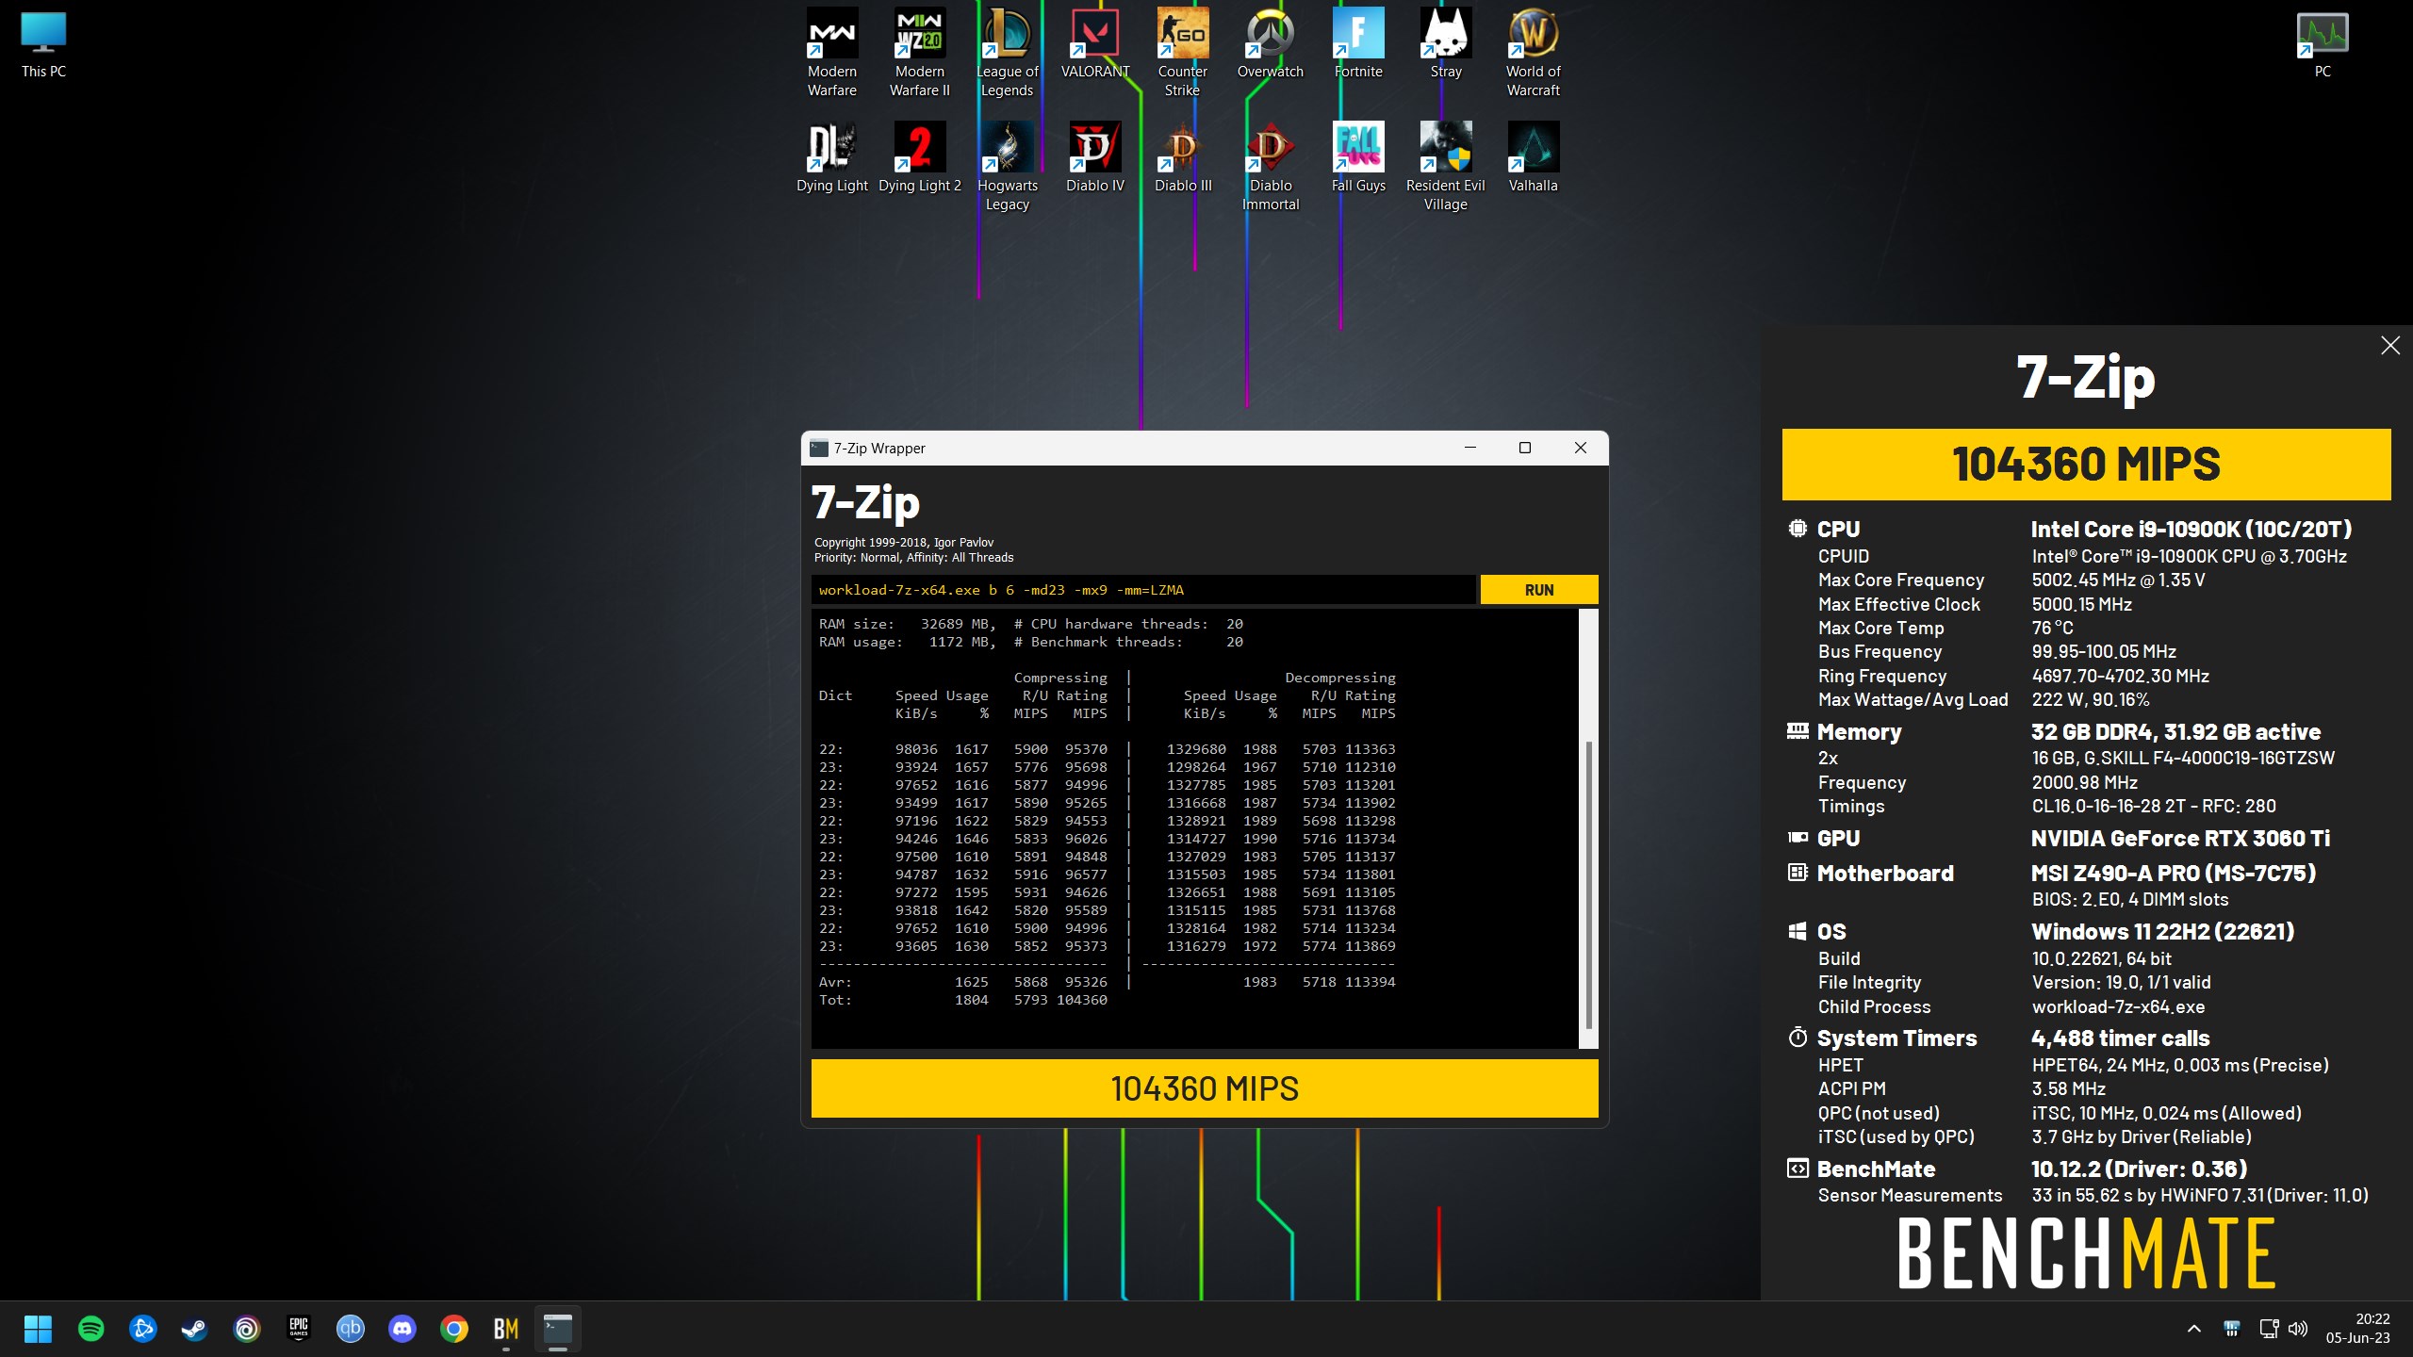
Task: Select 7-Zip Wrapper console taskbar icon
Action: pos(558,1329)
